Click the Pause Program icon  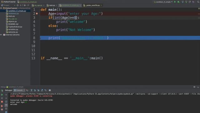click(2, 98)
